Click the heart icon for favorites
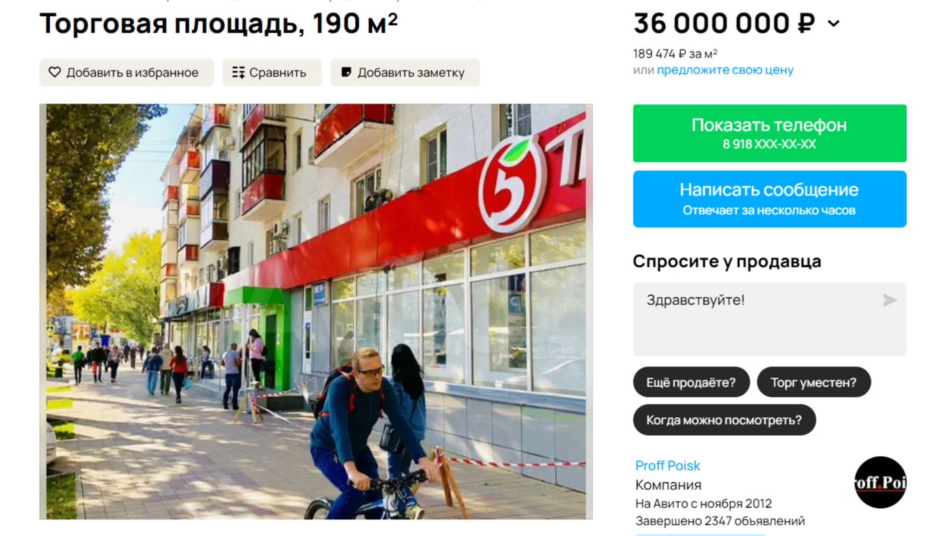Viewport: 932px width, 536px height. coord(55,72)
